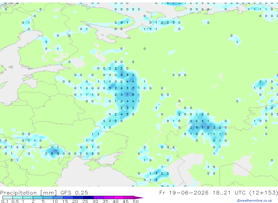This screenshot has width=278, height=203.
Task: Click the 40–45 mm magenta swatch
Action: (x=119, y=197)
